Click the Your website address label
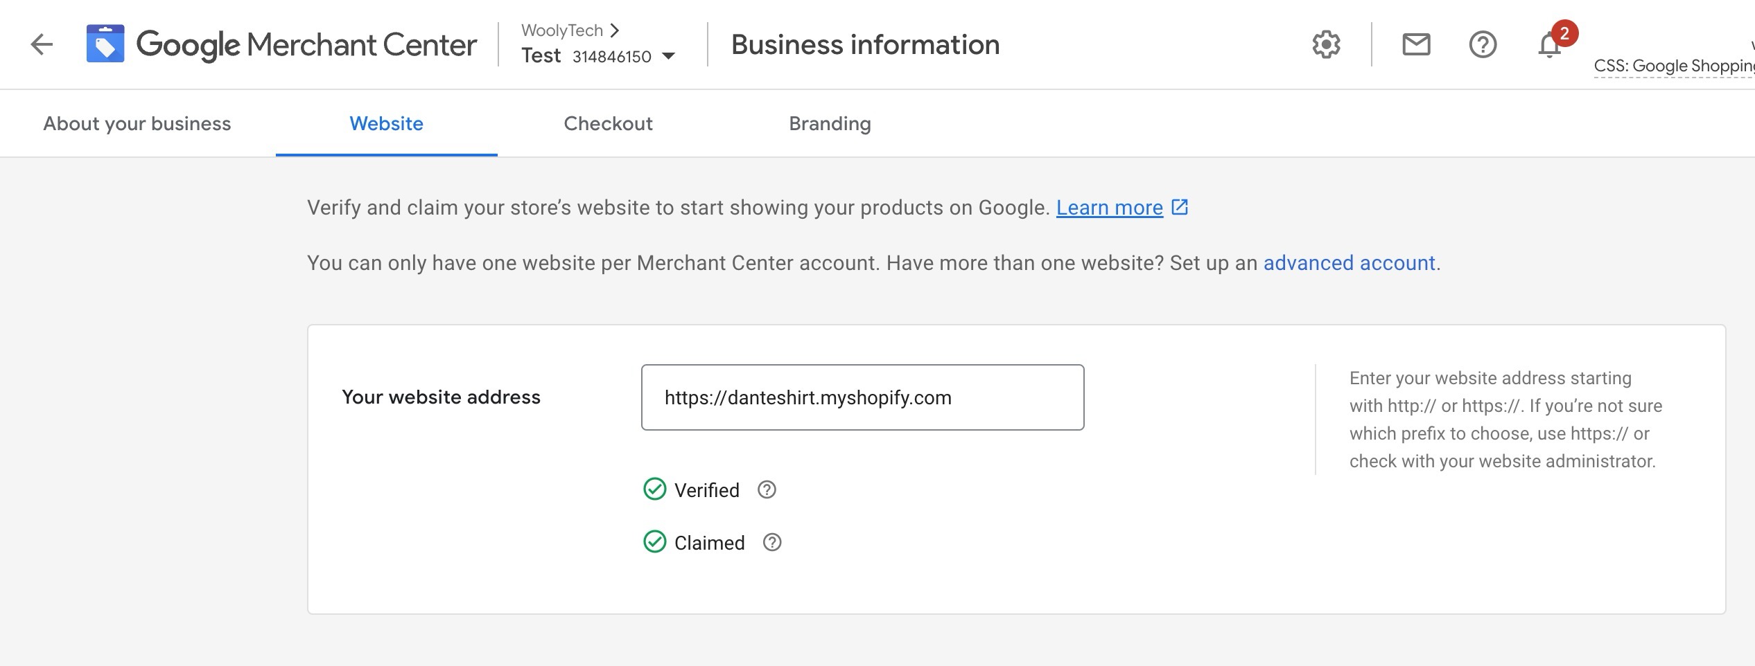The width and height of the screenshot is (1755, 666). point(441,397)
